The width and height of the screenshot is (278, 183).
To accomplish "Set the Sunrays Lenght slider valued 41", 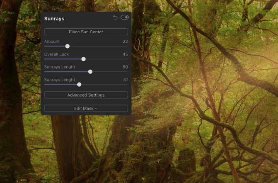I will click(79, 85).
